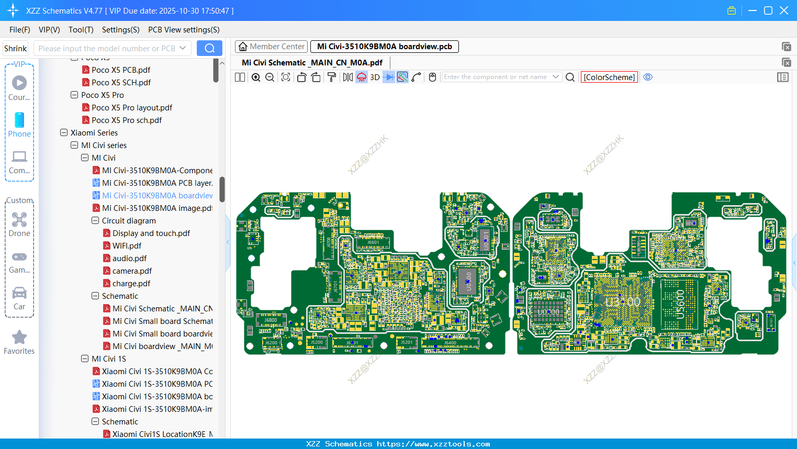
Task: Open the component list panel icon
Action: pos(783,77)
